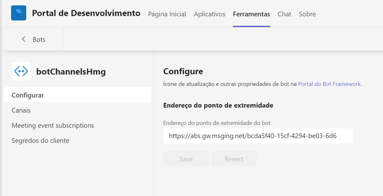Open the Página Inicial tab
The width and height of the screenshot is (383, 196).
(x=167, y=14)
